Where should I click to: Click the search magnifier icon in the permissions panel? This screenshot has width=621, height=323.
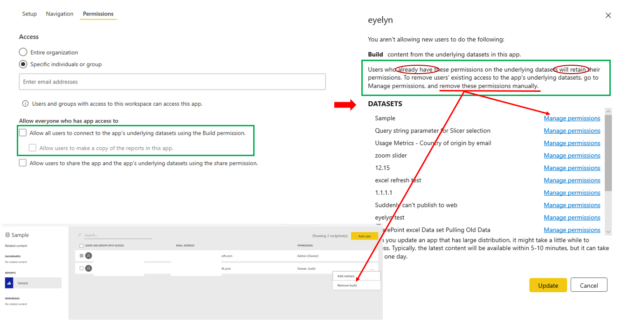tap(80, 235)
